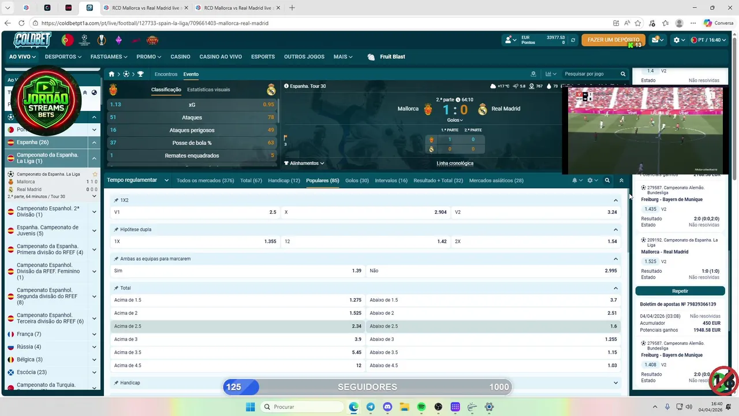The image size is (739, 416).
Task: Click the trophy breadcrumb icon
Action: pos(140,74)
